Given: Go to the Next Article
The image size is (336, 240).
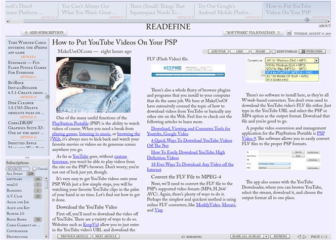Looking at the screenshot, I should point(106,237).
